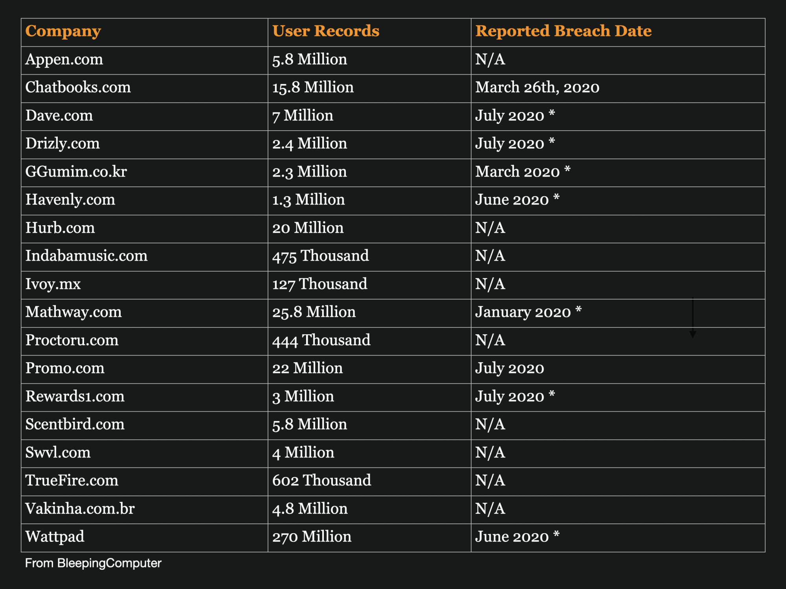786x589 pixels.
Task: Select the Havenly.com row name
Action: (70, 200)
